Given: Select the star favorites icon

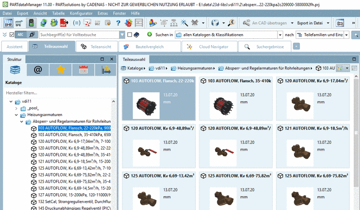Looking at the screenshot, I should click(x=60, y=70).
